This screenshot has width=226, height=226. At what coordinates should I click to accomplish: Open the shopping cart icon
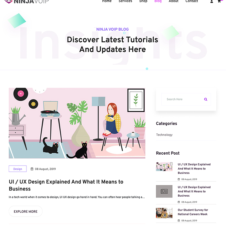click(219, 1)
